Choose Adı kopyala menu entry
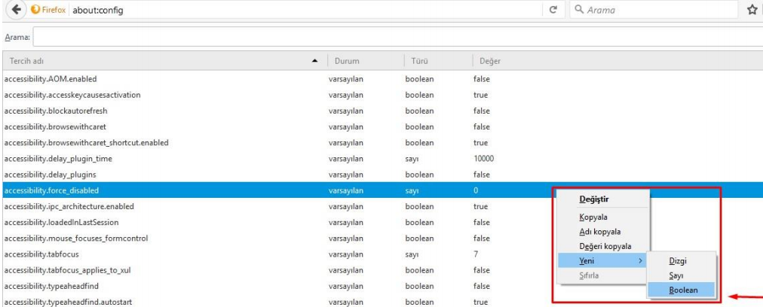Image resolution: width=763 pixels, height=307 pixels. point(603,232)
